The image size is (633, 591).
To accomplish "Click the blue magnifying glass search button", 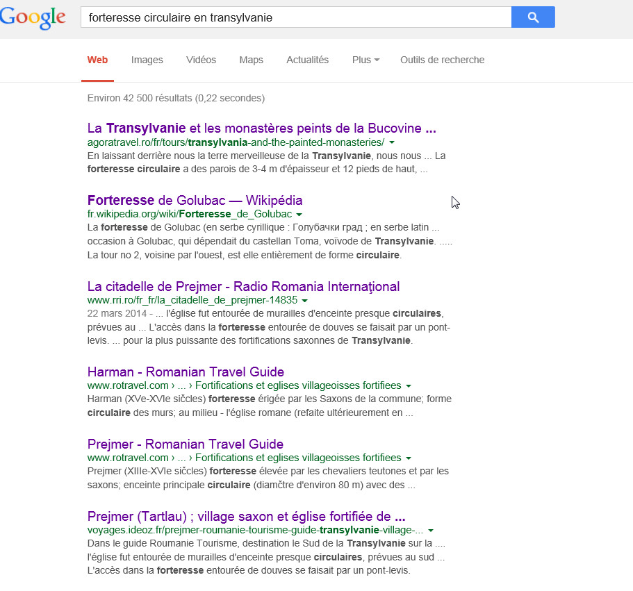I will pyautogui.click(x=533, y=17).
